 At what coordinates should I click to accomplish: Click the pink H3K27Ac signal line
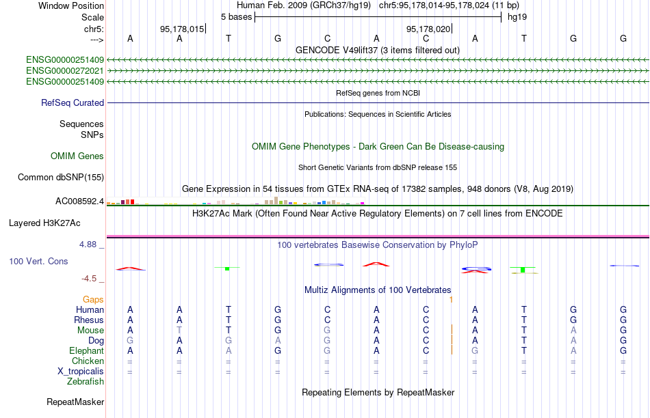coord(378,236)
